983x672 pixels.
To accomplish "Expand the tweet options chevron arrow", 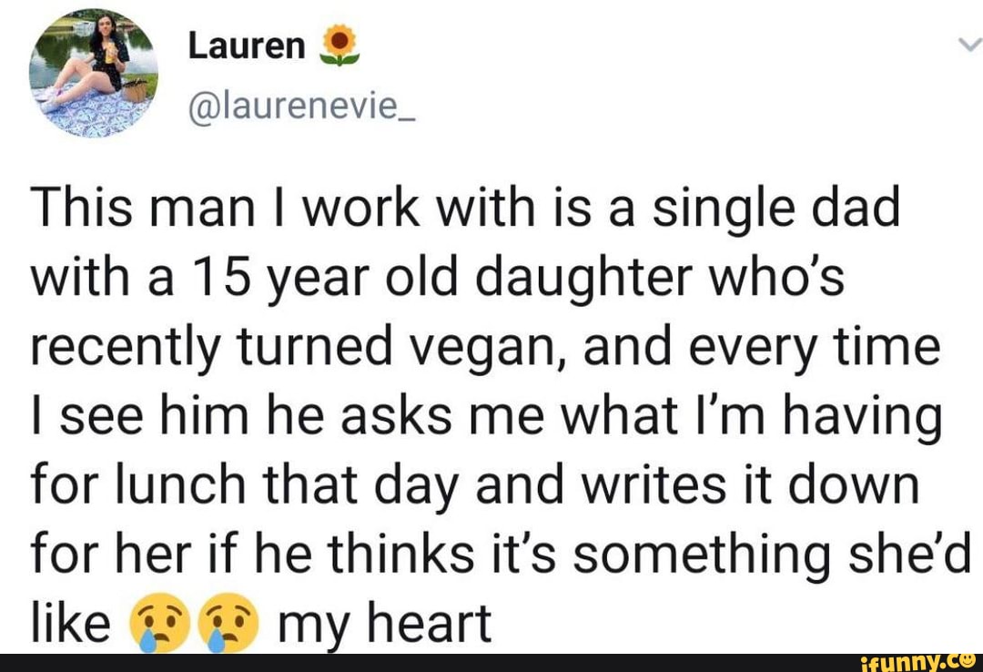I will click(968, 44).
